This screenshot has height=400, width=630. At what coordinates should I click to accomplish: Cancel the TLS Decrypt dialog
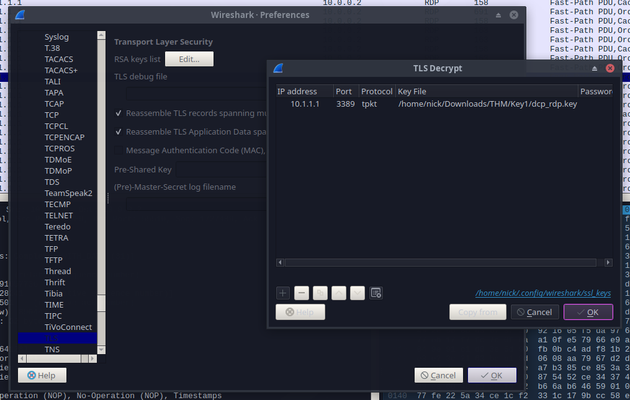coord(535,312)
